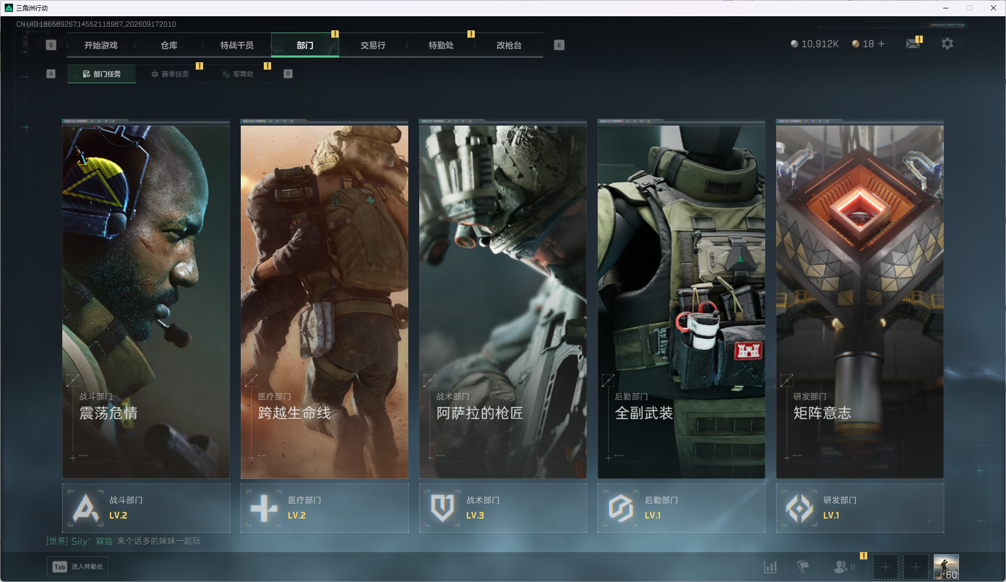Click the D key hint icon
Screen dimensions: 1006x582
point(288,74)
